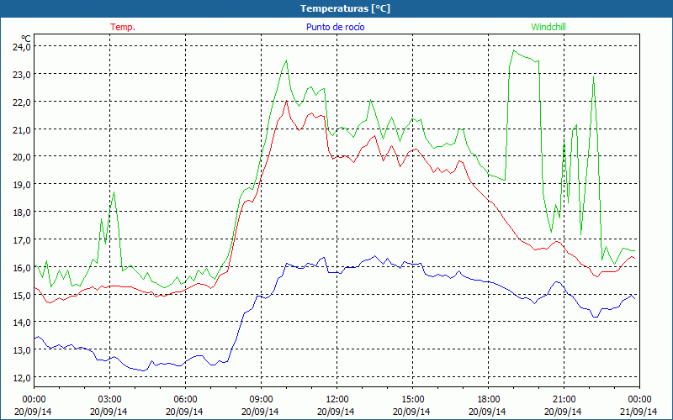Click the 03:00 time axis label
Screen dimensions: 673x420
(109, 400)
